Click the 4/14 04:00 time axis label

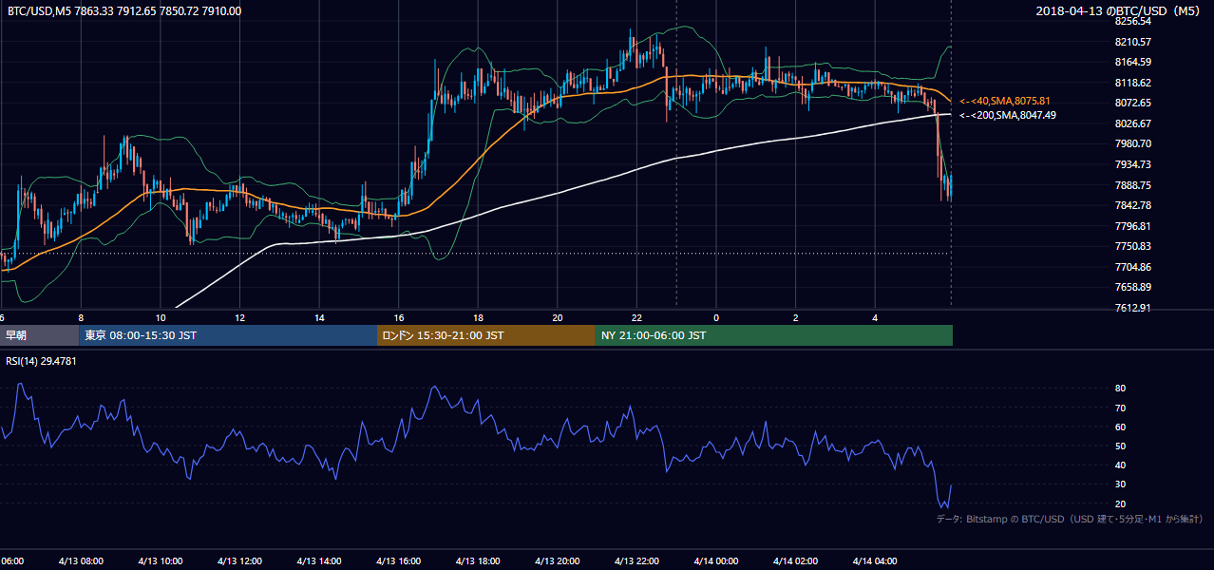click(875, 561)
